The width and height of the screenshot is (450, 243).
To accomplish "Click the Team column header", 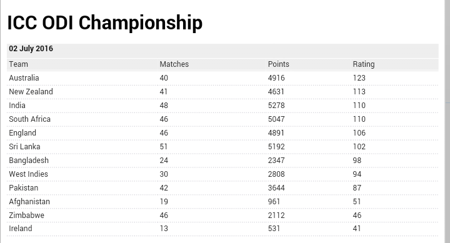I will (18, 64).
